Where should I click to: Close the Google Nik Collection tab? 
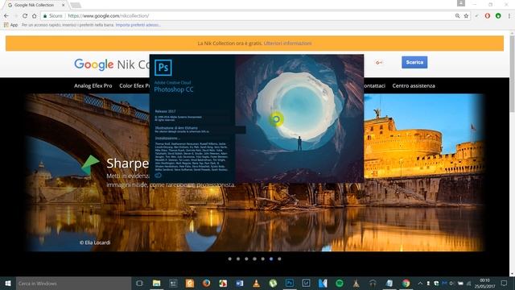pos(64,5)
